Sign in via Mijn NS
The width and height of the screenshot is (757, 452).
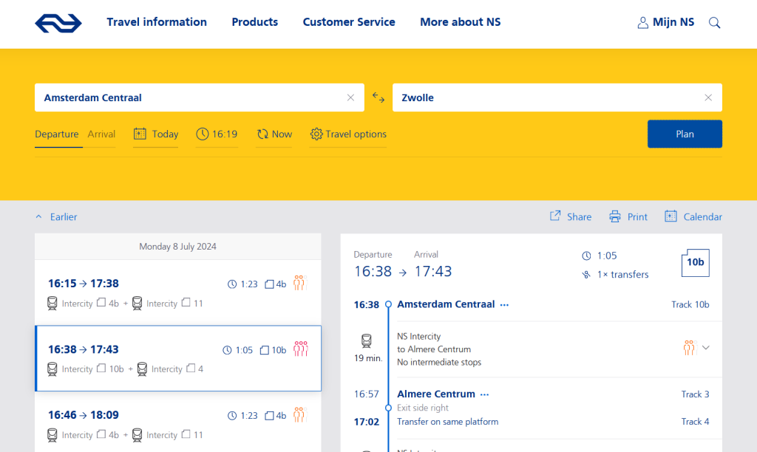click(666, 22)
